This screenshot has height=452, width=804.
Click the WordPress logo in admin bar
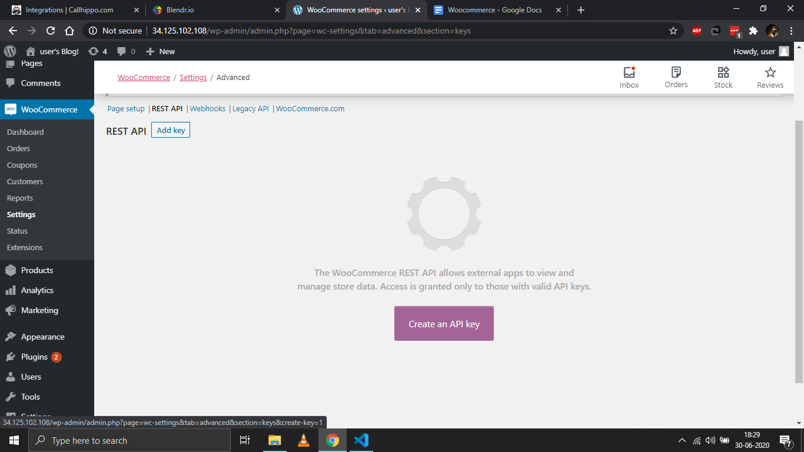(10, 51)
